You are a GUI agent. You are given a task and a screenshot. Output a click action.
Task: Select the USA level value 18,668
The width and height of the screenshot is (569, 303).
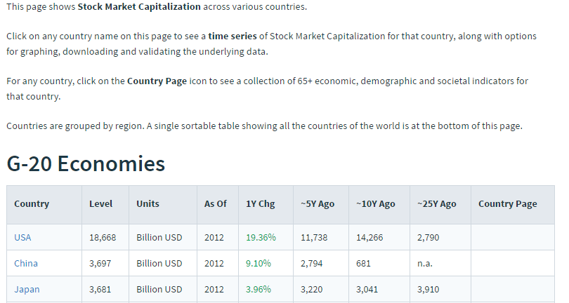(x=103, y=237)
